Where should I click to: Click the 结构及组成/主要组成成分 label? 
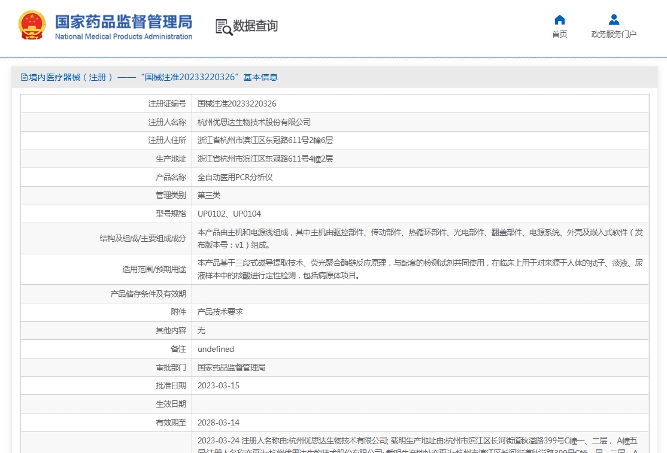pyautogui.click(x=143, y=238)
